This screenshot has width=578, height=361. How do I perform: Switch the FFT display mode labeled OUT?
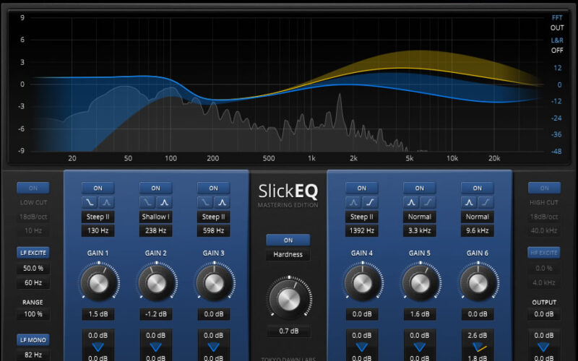(x=556, y=27)
